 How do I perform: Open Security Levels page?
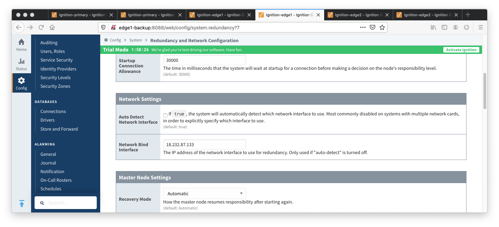[x=55, y=77]
